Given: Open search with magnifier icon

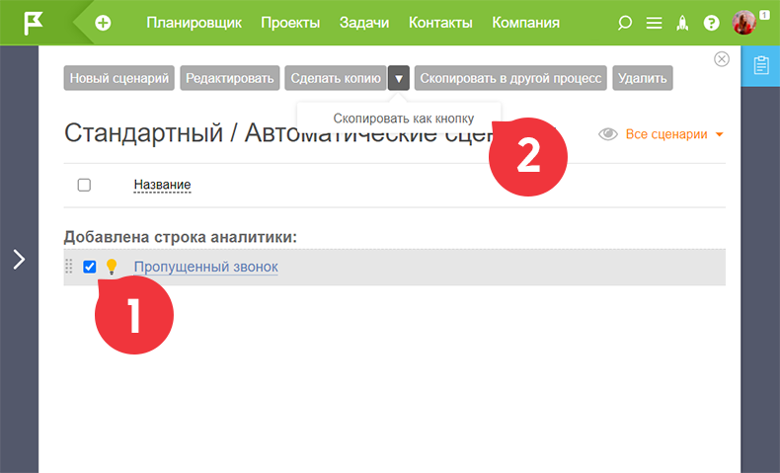Looking at the screenshot, I should coord(624,23).
